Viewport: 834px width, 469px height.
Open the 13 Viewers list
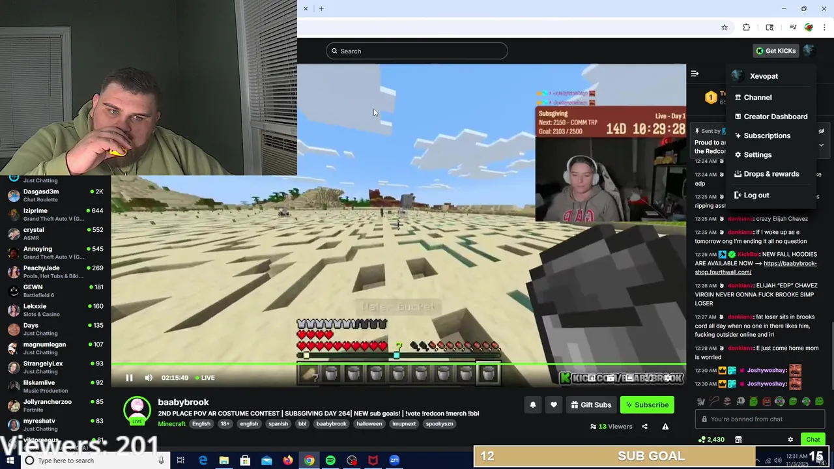(611, 427)
